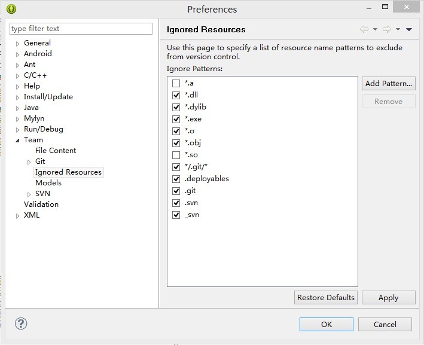Uncheck the *.obj ignore pattern
The width and height of the screenshot is (424, 345).
pyautogui.click(x=176, y=143)
